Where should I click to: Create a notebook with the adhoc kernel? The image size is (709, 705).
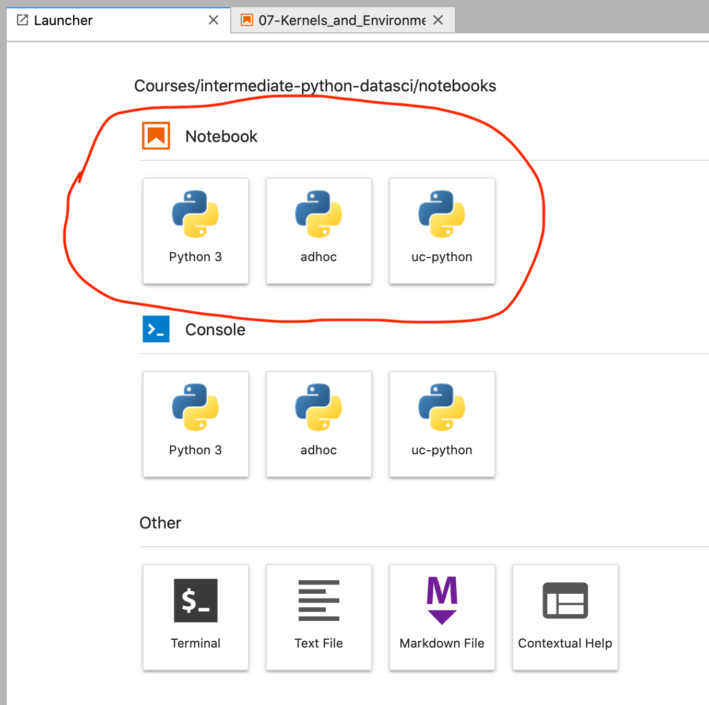click(x=319, y=231)
